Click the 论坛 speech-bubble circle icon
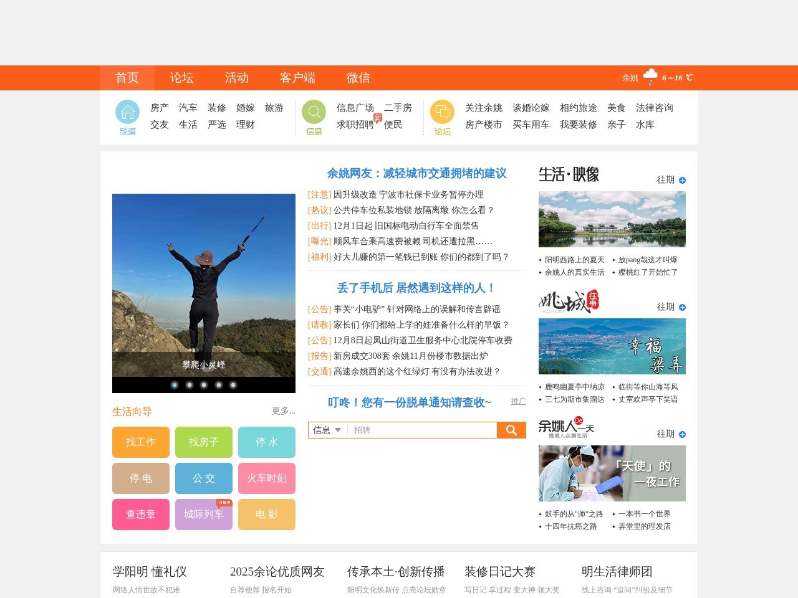The height and width of the screenshot is (598, 798). click(443, 113)
